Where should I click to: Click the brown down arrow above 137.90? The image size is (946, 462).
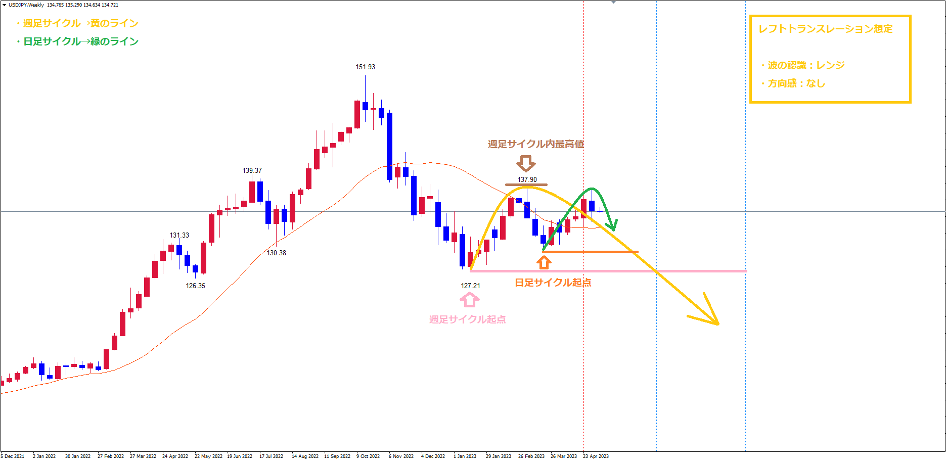526,163
